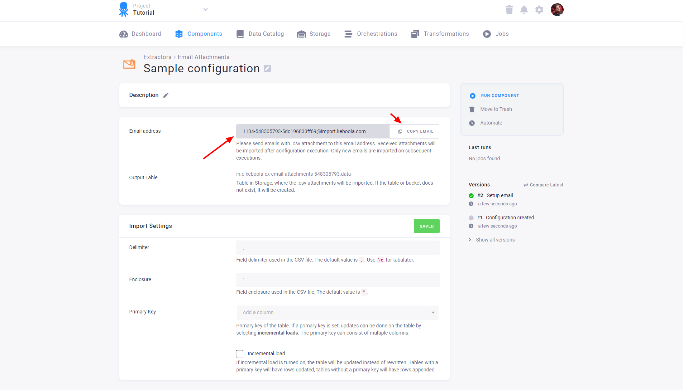The image size is (688, 390).
Task: Open settings gear icon
Action: 539,10
